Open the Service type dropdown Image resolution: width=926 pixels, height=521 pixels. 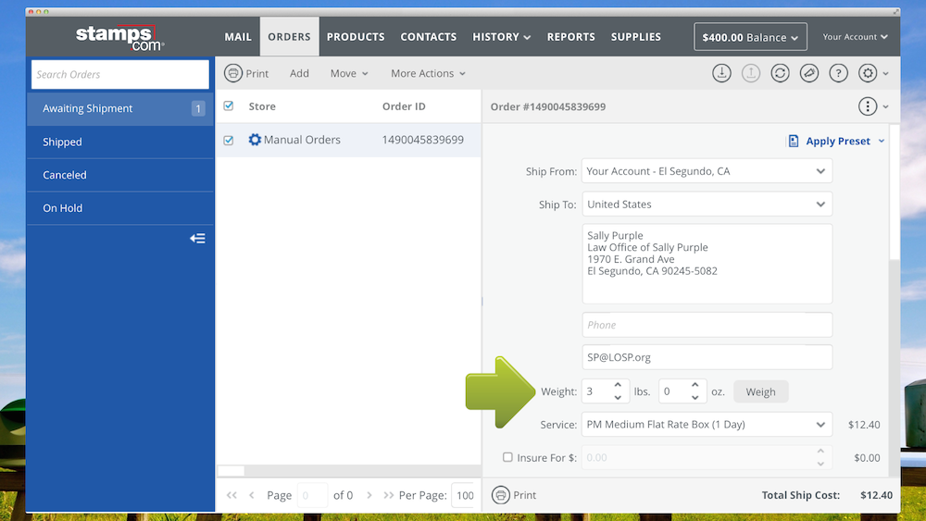(820, 425)
